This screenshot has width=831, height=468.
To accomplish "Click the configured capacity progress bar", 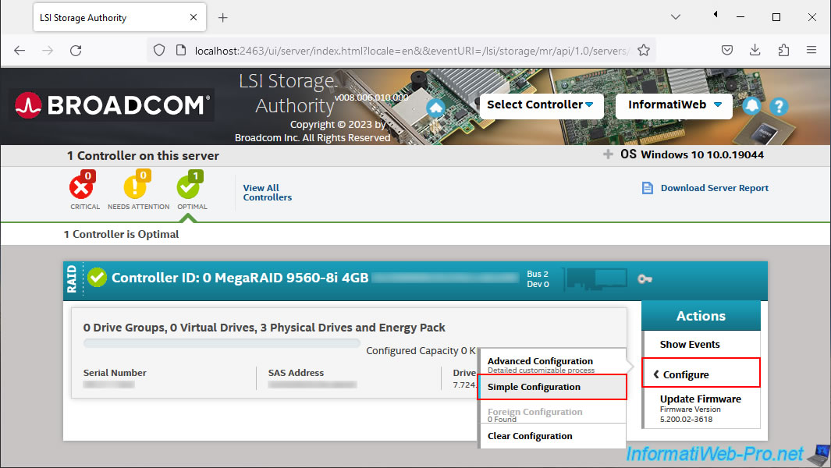I will 222,343.
